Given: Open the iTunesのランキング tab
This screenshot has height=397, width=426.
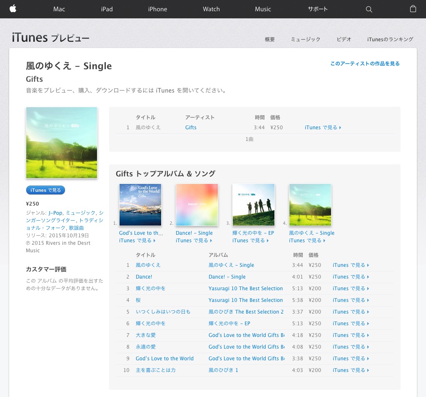Looking at the screenshot, I should [x=390, y=39].
